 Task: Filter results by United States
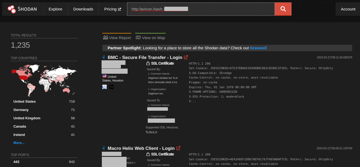(x=24, y=102)
